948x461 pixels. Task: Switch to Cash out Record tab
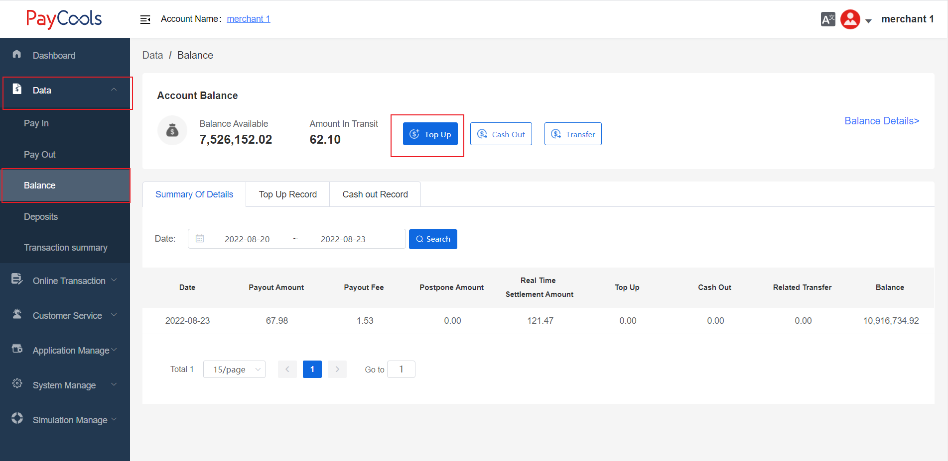(375, 194)
